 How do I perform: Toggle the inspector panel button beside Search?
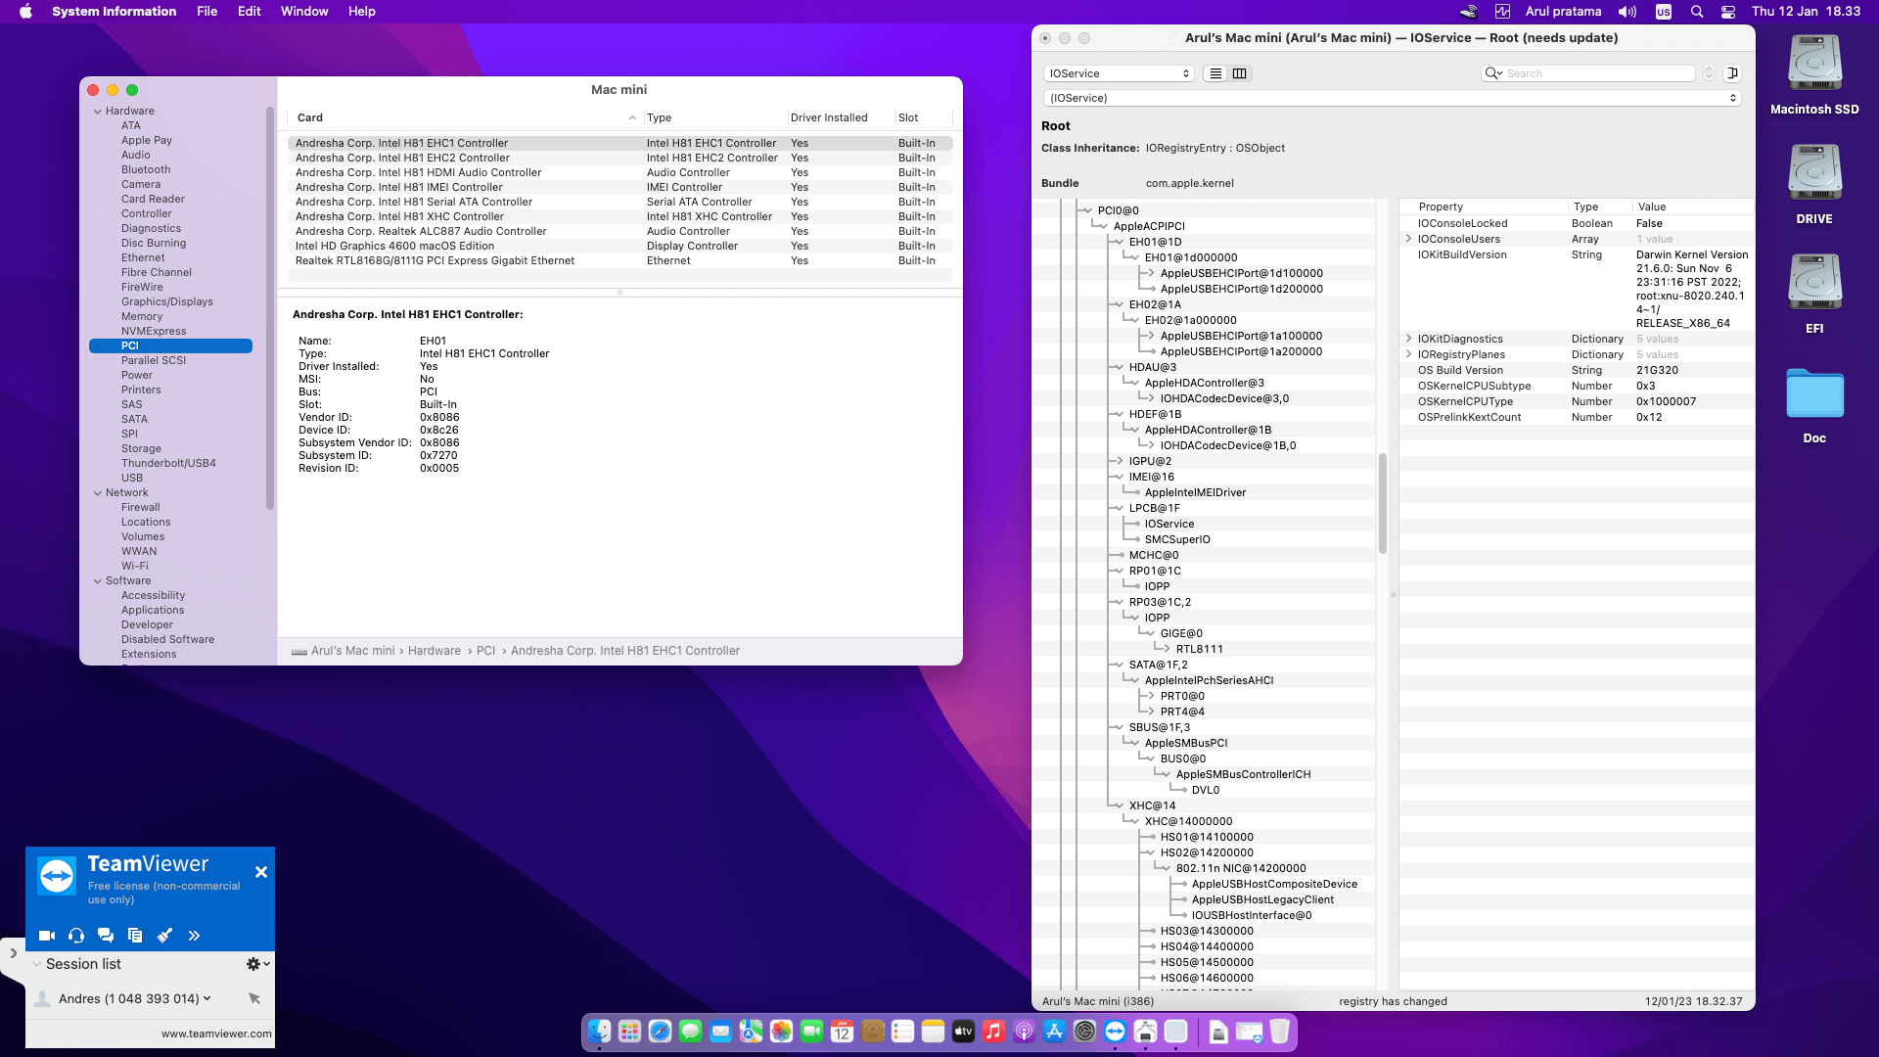1732,73
